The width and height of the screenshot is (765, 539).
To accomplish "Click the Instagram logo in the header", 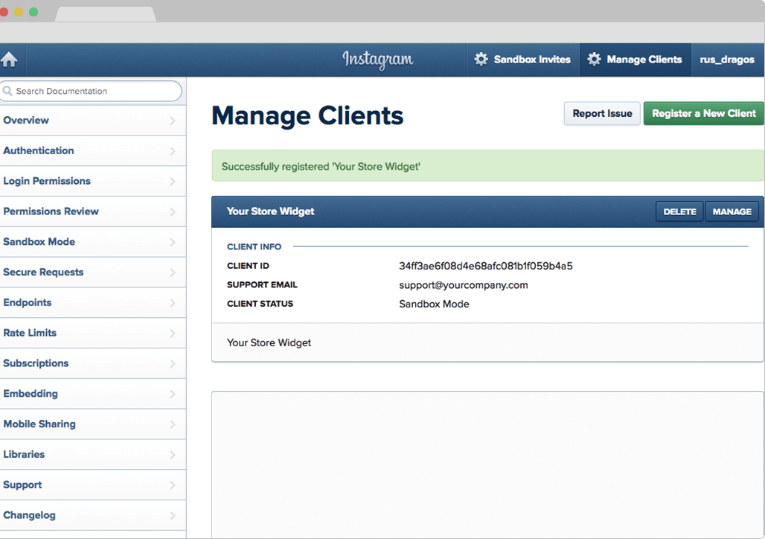I will coord(377,60).
